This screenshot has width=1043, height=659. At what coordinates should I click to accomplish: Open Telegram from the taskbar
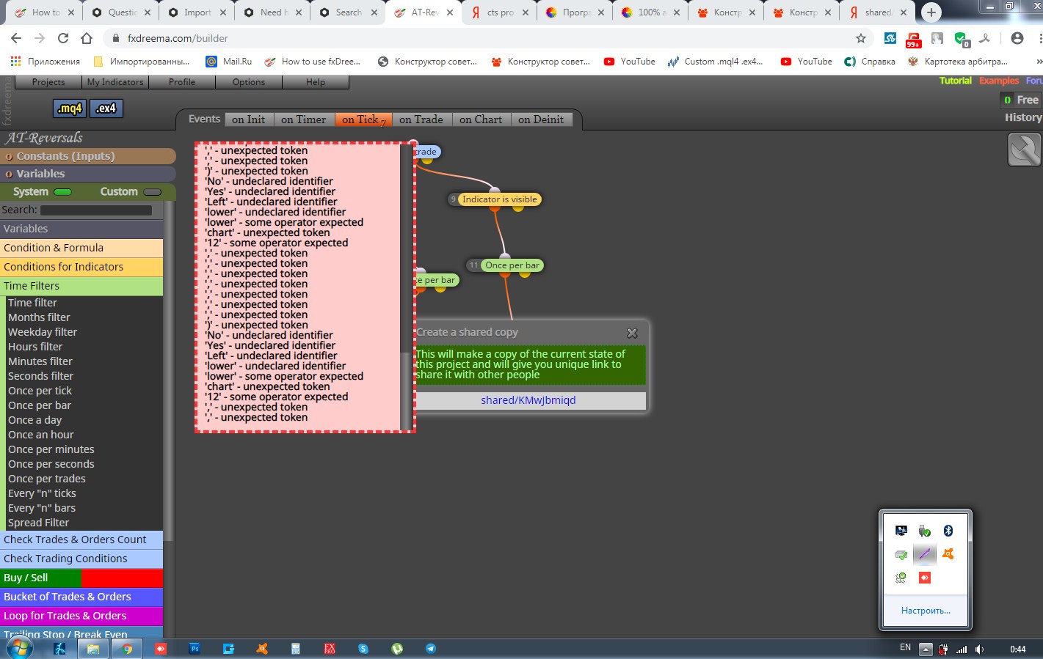(431, 649)
